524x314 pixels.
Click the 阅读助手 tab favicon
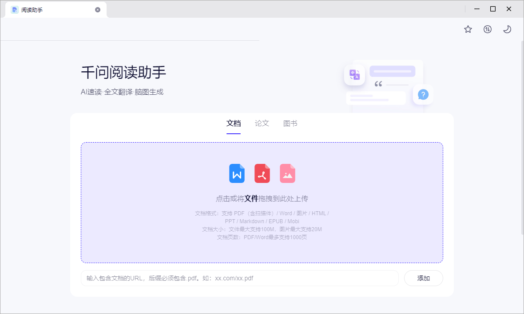[15, 9]
